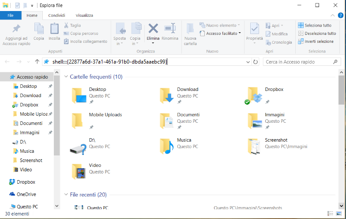Image resolution: width=346 pixels, height=219 pixels.
Task: Open the File menu
Action: (11, 15)
